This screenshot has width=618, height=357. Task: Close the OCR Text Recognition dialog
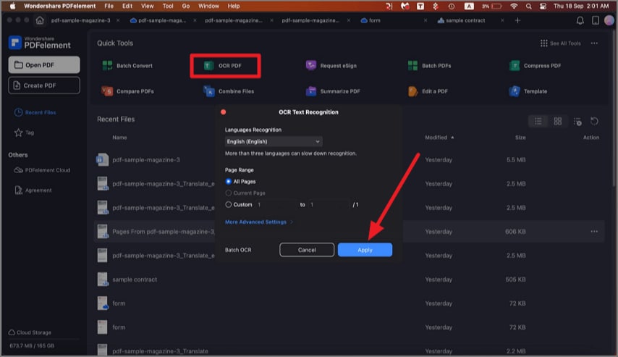tap(224, 112)
